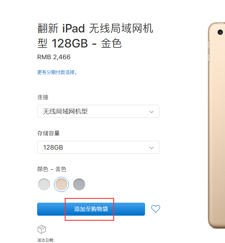Select the gold color swatch
The width and height of the screenshot is (225, 243).
[61, 184]
